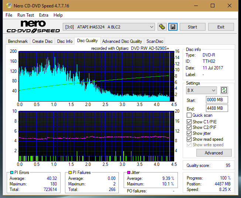Click the disc ID TTH02

[x=209, y=61]
